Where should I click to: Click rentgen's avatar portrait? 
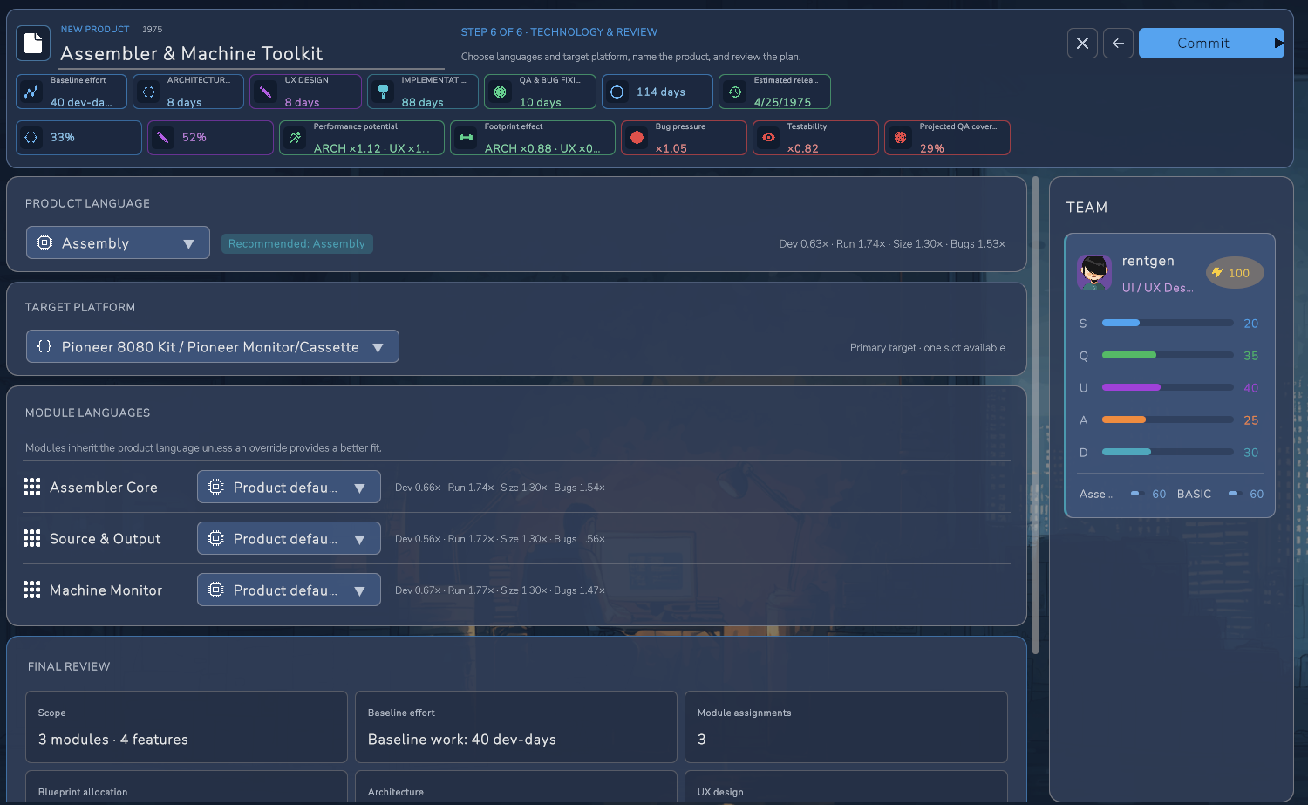coord(1095,272)
